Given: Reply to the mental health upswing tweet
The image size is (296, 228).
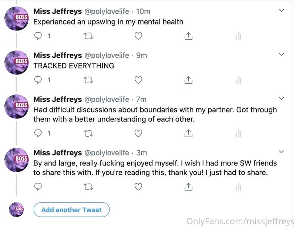Looking at the screenshot, I should point(38,36).
